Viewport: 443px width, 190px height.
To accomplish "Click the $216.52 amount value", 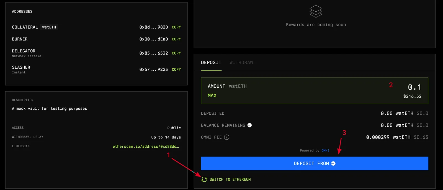I will (x=412, y=96).
